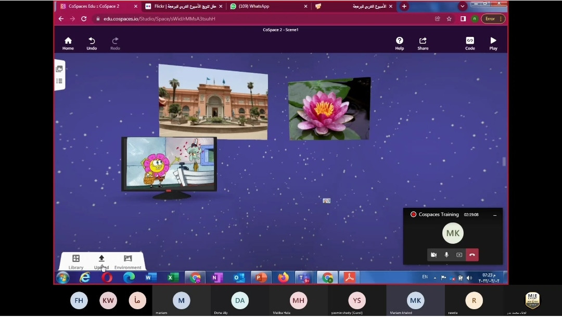This screenshot has width=562, height=317.
Task: Select the pink lotus flower image
Action: [x=329, y=109]
